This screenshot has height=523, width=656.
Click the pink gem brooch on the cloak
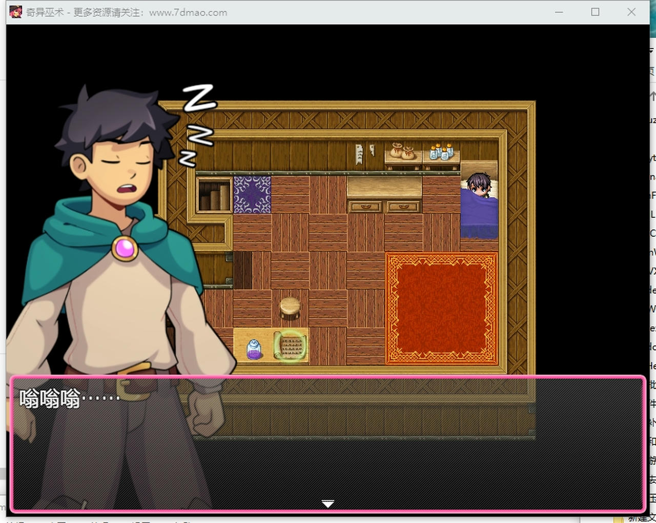click(x=125, y=249)
